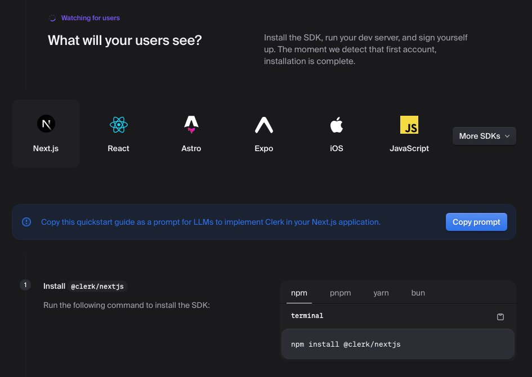Click the Copy prompt button
The width and height of the screenshot is (532, 377).
click(476, 222)
